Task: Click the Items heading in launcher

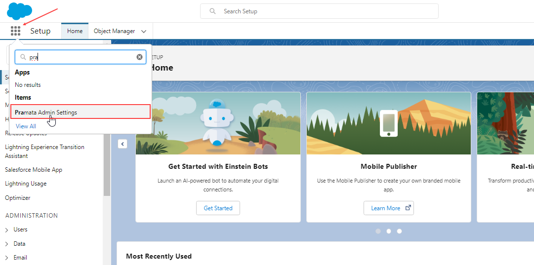Action: point(23,97)
